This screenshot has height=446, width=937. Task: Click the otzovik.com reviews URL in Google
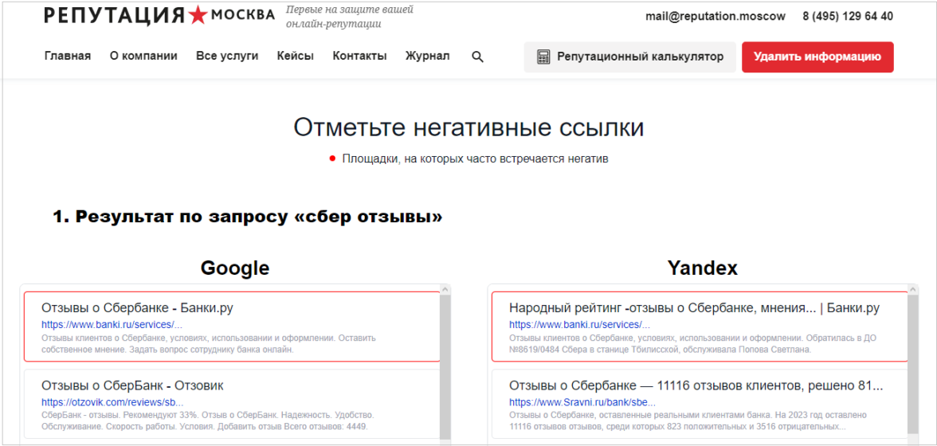112,402
